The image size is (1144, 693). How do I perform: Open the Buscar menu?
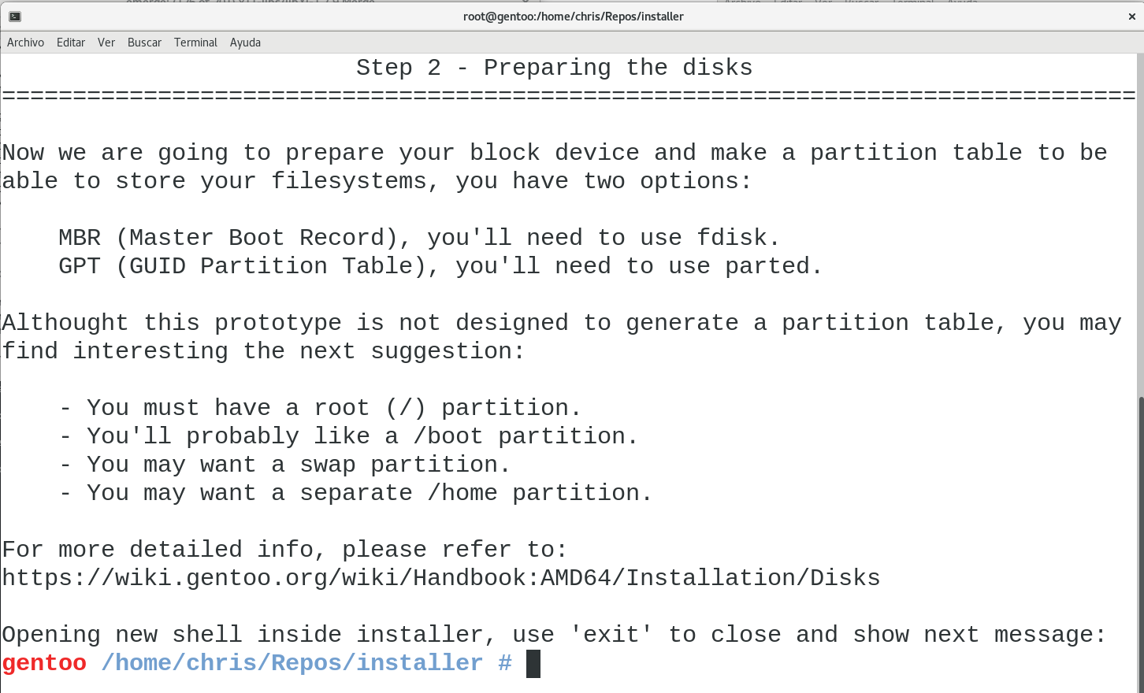pos(144,43)
